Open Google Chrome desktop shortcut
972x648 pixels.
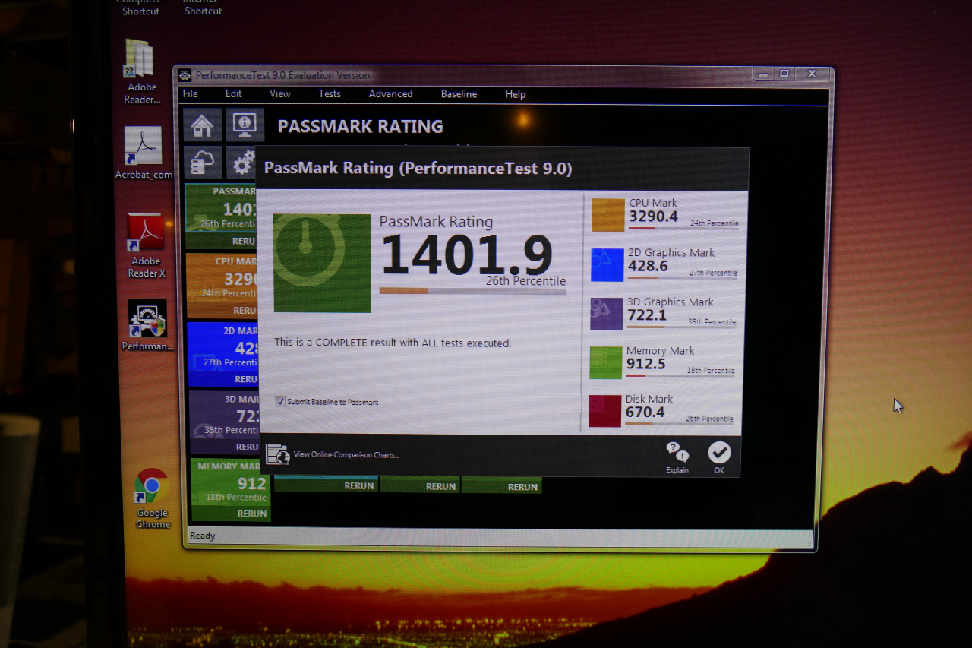pos(152,498)
